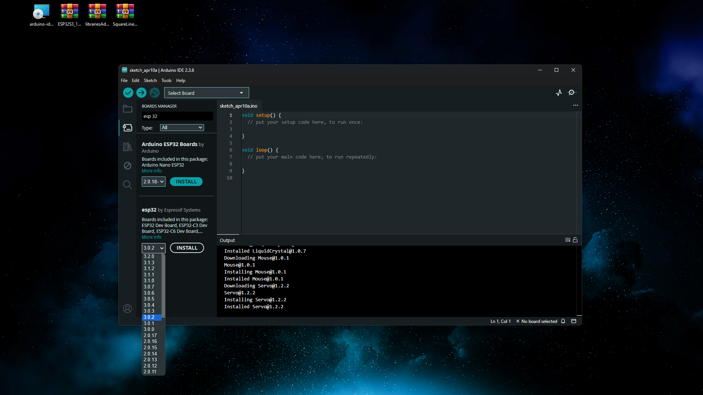Click the boards search field containing esp 32
Screen dimensions: 703x395
tap(177, 116)
